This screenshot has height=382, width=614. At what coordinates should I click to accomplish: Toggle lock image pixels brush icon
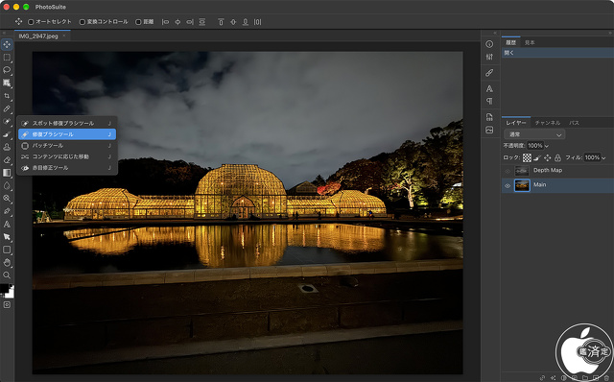537,157
